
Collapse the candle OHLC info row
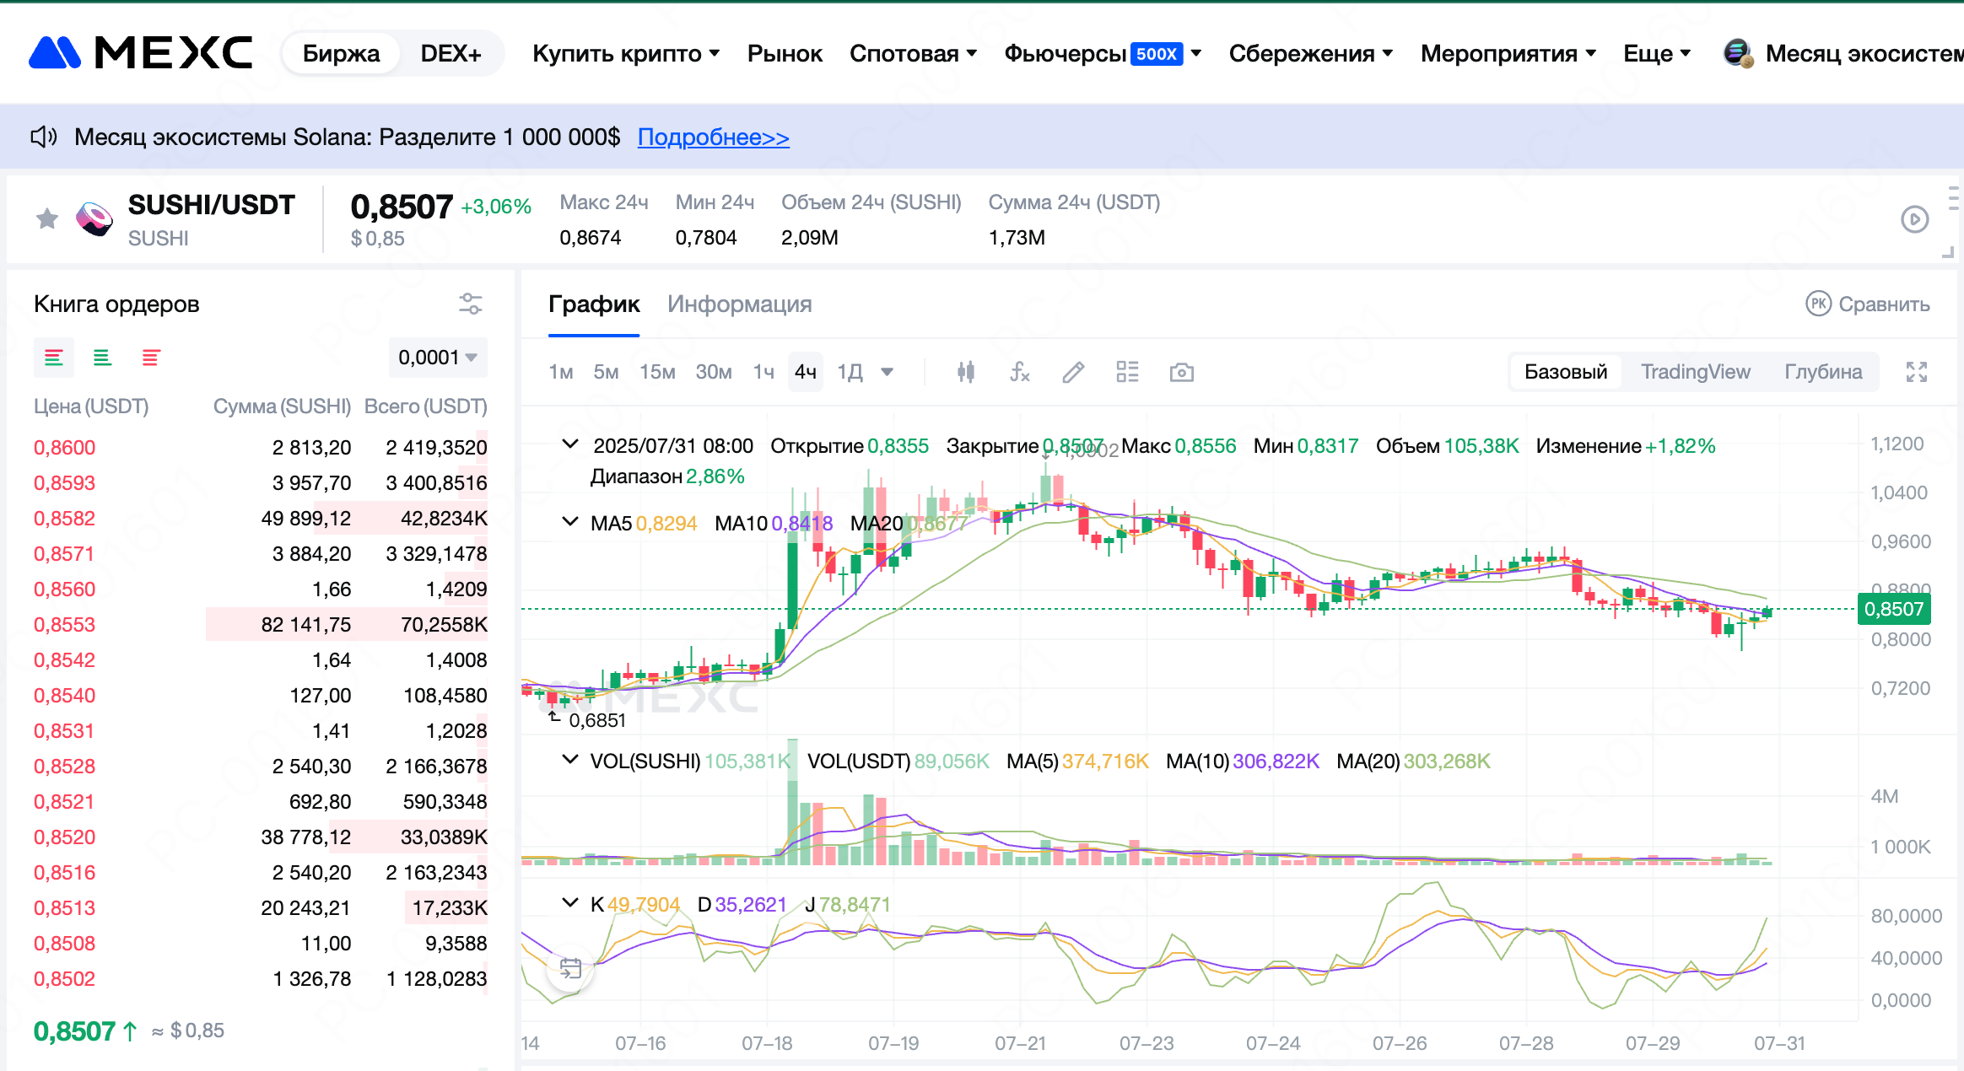pos(570,444)
